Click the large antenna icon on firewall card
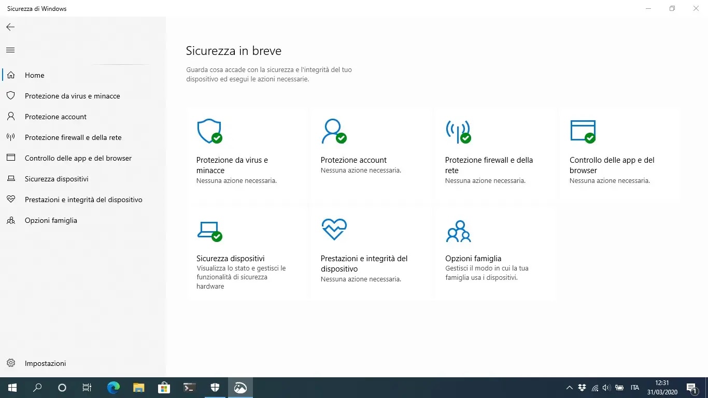Image resolution: width=708 pixels, height=398 pixels. (x=458, y=132)
